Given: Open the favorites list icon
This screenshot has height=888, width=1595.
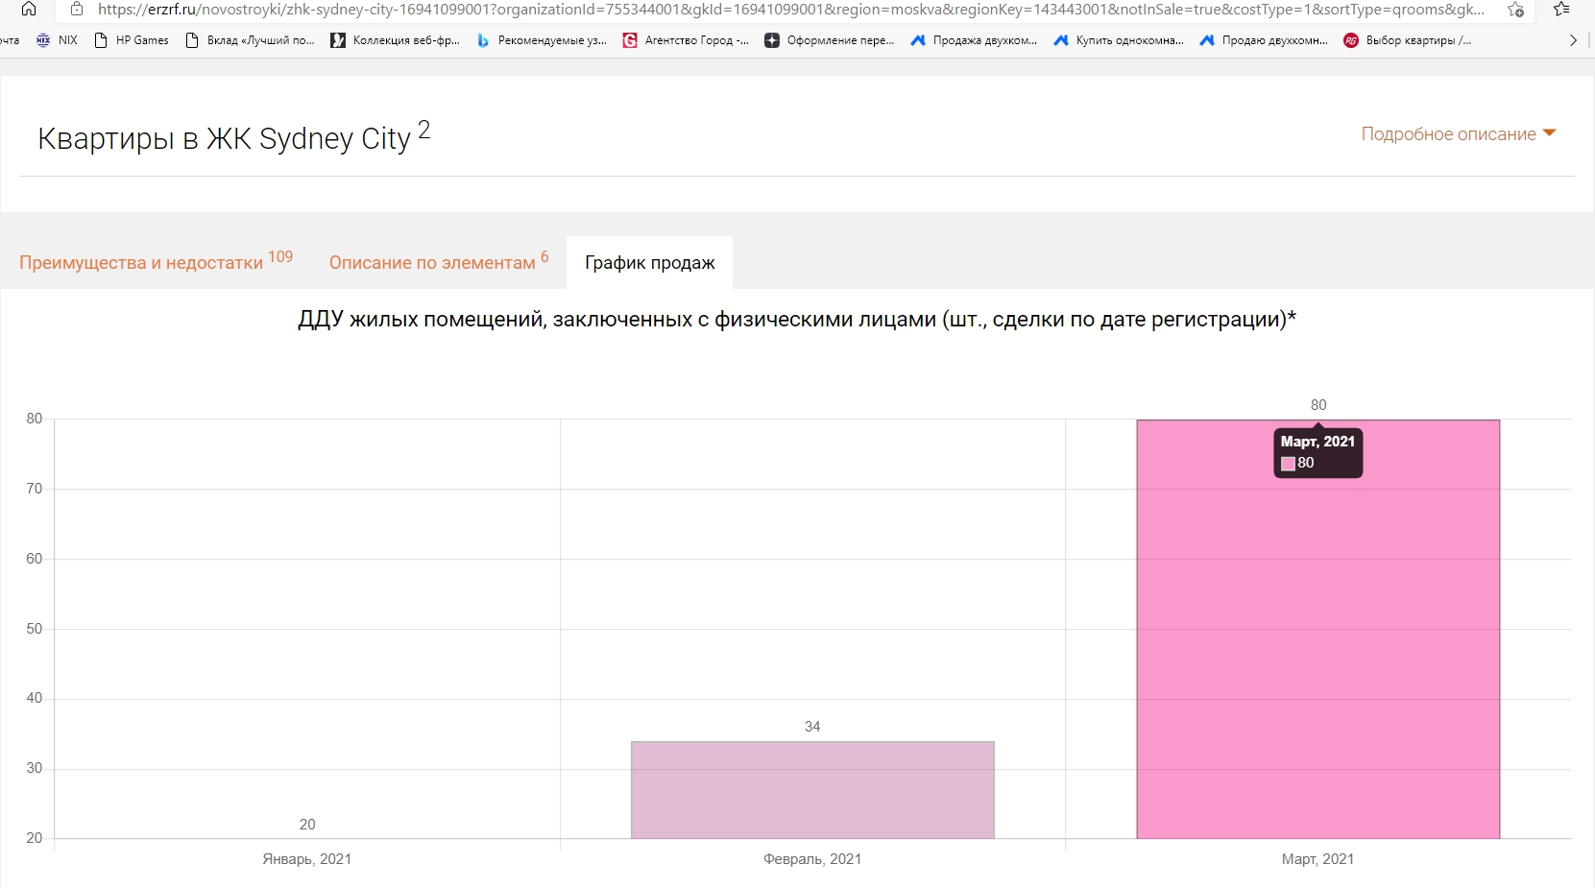Looking at the screenshot, I should pyautogui.click(x=1561, y=10).
